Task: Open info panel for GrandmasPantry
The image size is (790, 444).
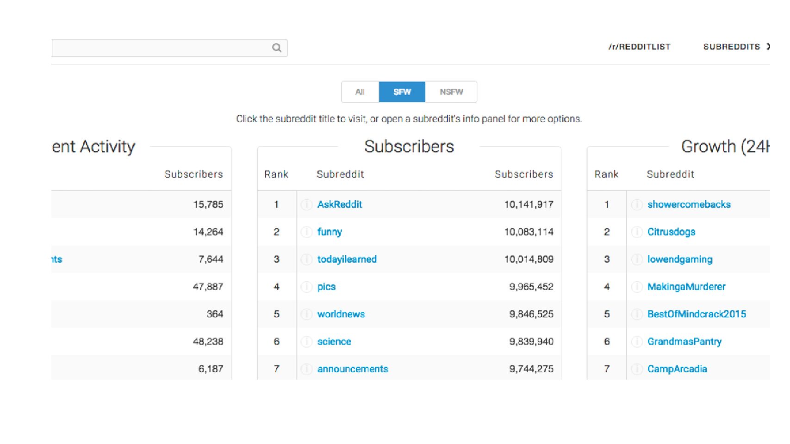Action: (637, 342)
